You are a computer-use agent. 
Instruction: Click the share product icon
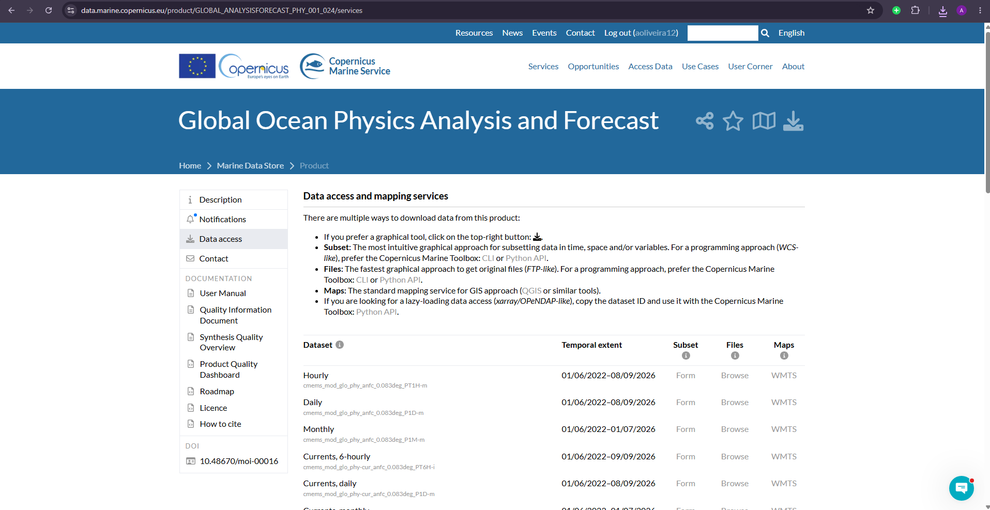[705, 121]
